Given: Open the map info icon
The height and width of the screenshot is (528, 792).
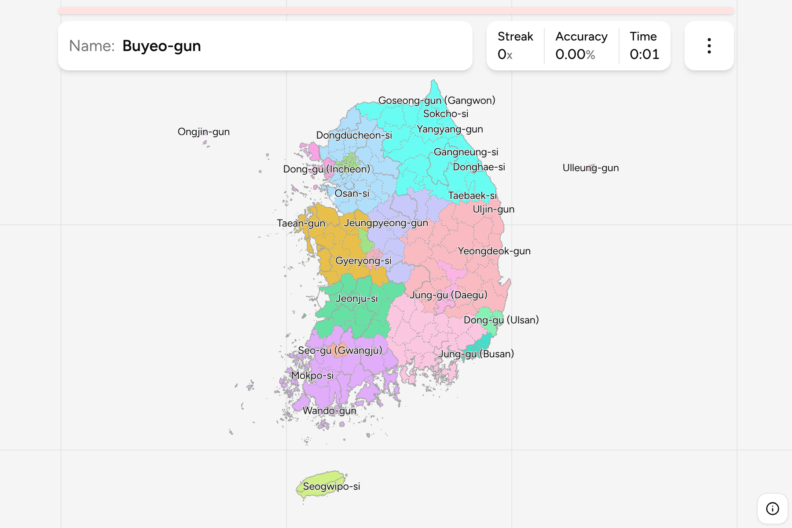Looking at the screenshot, I should click(x=772, y=509).
